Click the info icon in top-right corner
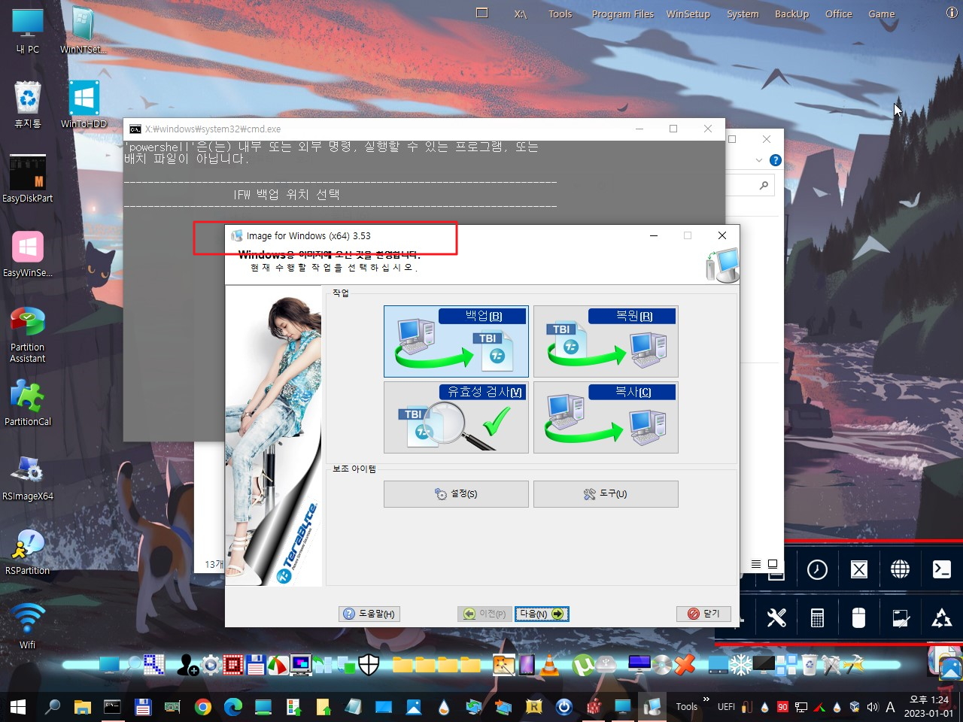The width and height of the screenshot is (963, 722). pyautogui.click(x=952, y=13)
